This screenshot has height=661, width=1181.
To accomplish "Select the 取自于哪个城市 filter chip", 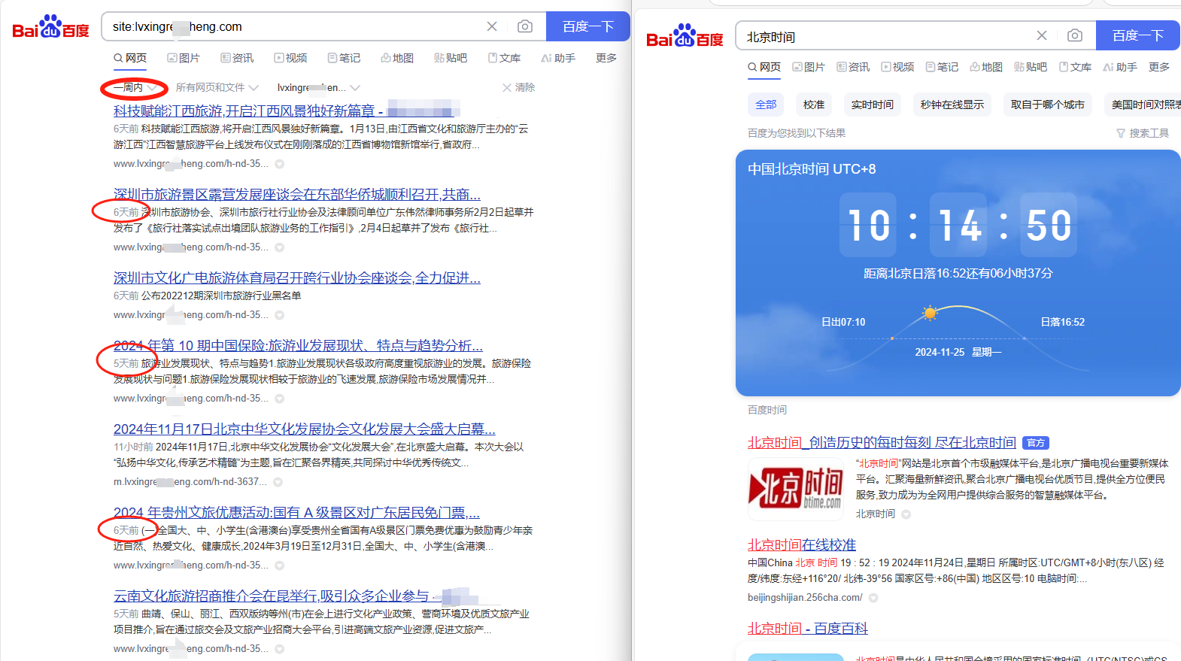I will coord(1048,105).
